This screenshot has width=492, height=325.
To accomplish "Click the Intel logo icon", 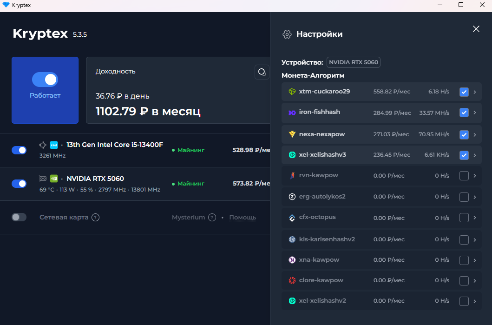I will (x=54, y=145).
